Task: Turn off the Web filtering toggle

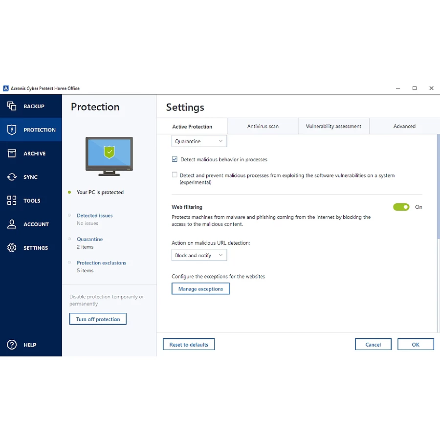Action: click(401, 207)
